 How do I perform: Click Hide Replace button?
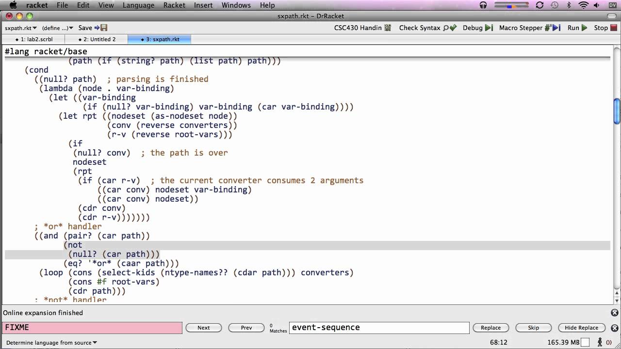(581, 328)
